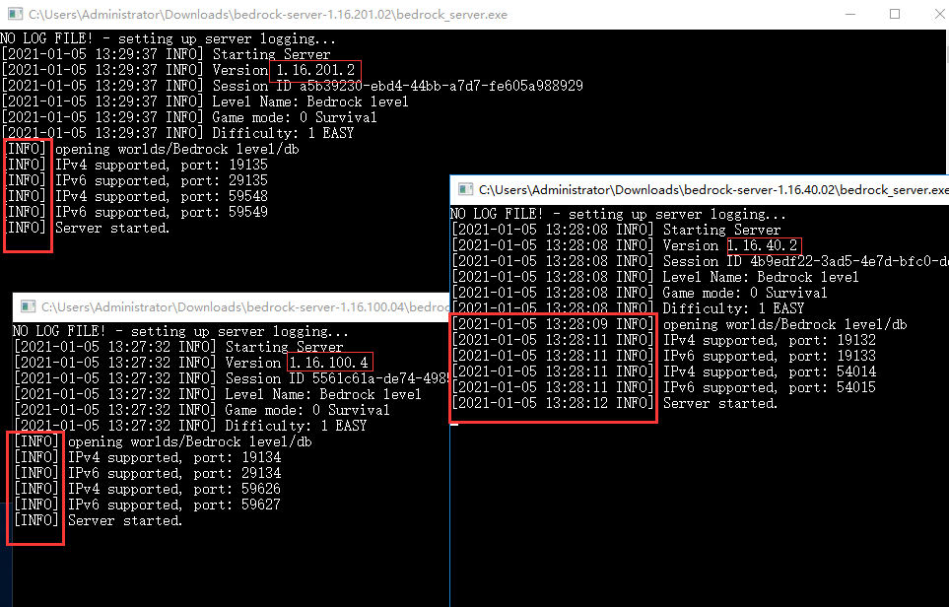Viewport: 949px width, 607px height.
Task: Click the scrollbar of the 1.16.201.02 console
Action: 946,102
